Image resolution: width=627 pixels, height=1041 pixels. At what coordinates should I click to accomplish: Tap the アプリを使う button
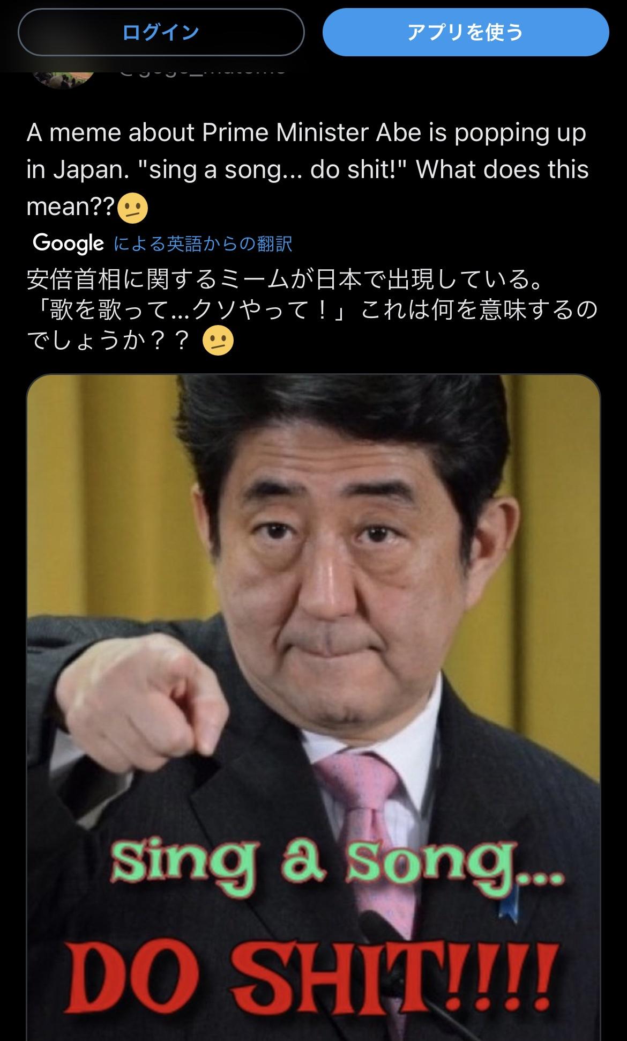pyautogui.click(x=465, y=32)
